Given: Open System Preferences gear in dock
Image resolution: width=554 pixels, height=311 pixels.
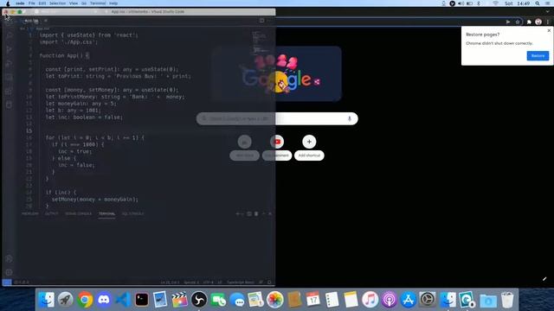Looking at the screenshot, I should [427, 300].
